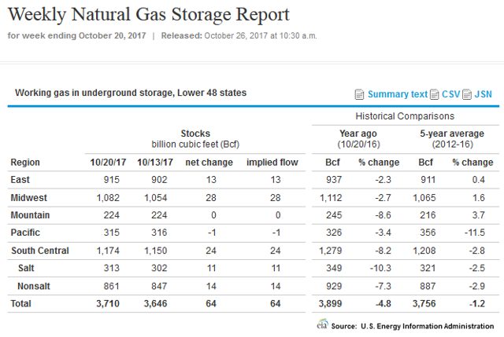Open the Summary text link
The width and height of the screenshot is (504, 337).
(398, 94)
